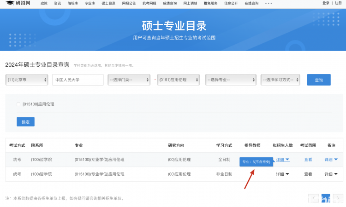Open the 政策 menu item
This screenshot has width=346, height=207.
(x=44, y=3)
